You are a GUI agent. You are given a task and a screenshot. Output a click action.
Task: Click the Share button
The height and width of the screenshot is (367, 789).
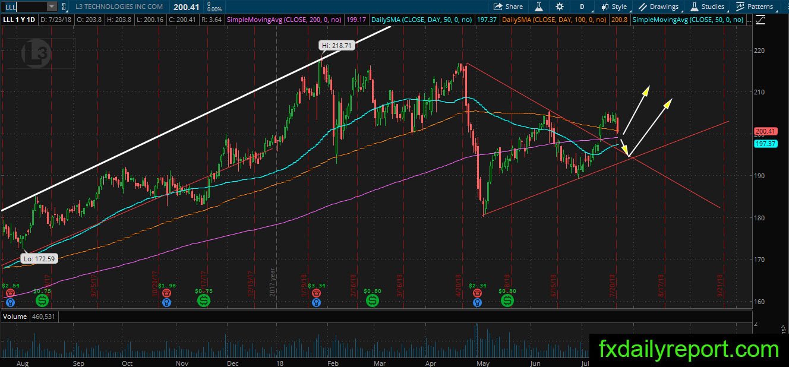tap(509, 7)
